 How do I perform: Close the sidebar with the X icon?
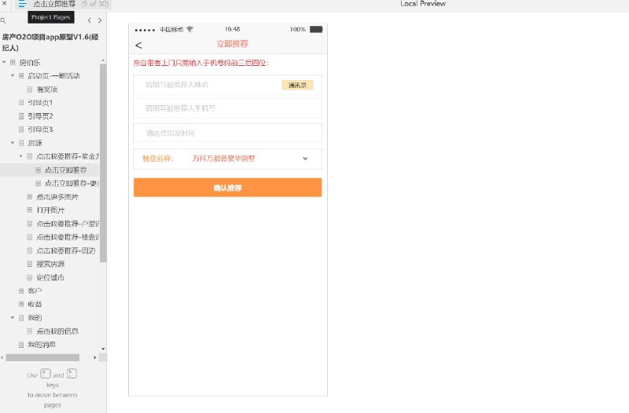[5, 3]
